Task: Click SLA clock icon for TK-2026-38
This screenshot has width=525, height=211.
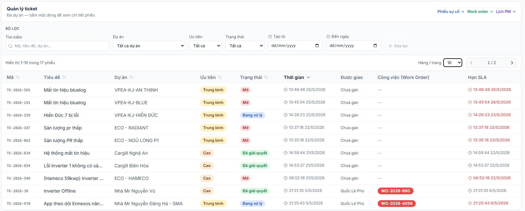Action: pyautogui.click(x=470, y=191)
